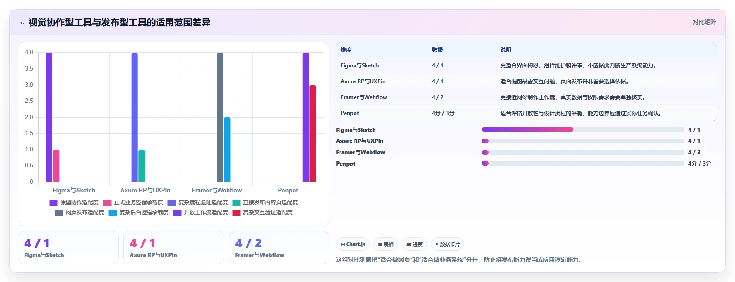Click the Penpot label in the progress list
Screen dimensions: 735x282
346,164
